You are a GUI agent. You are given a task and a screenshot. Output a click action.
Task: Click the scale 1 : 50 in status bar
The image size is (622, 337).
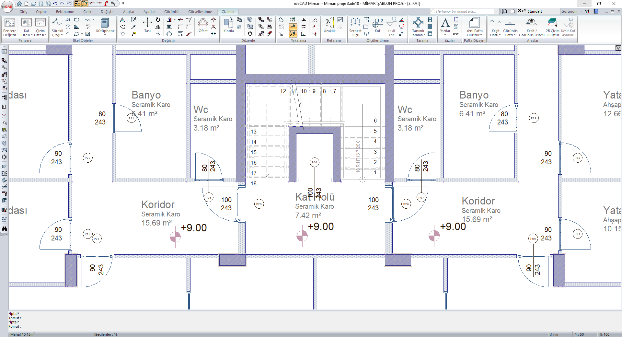point(580,334)
